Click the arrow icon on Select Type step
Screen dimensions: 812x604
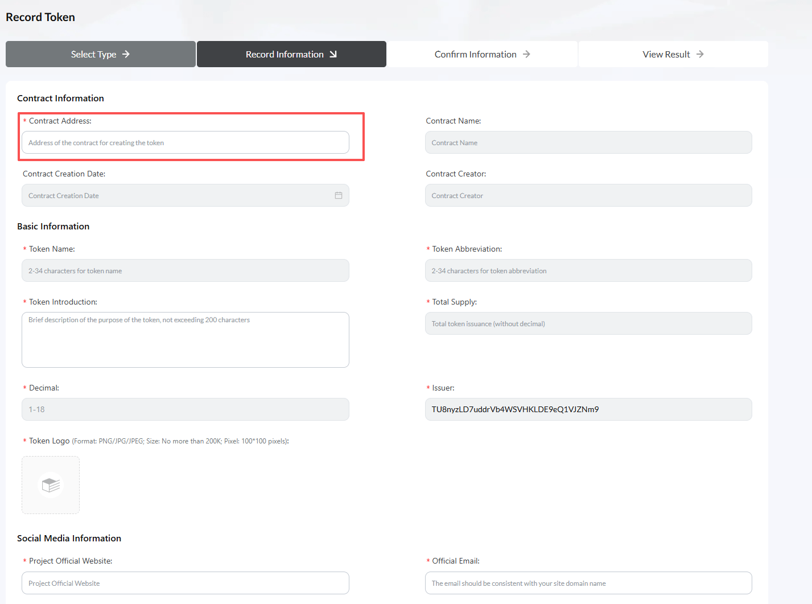click(x=126, y=54)
